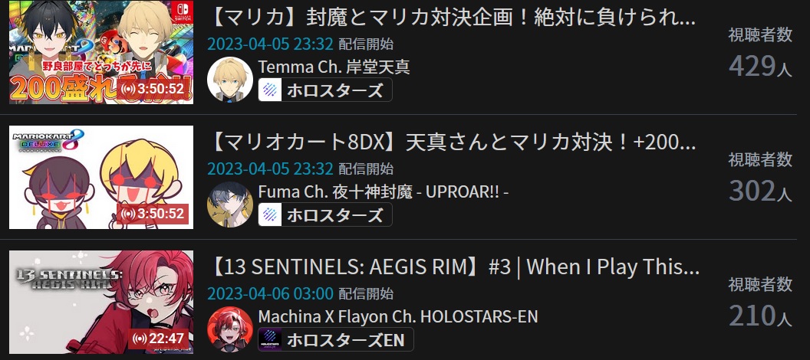Select the ホロスターズ tag under Fuma Ch.
Viewport: 810px width, 360px height.
pos(325,215)
